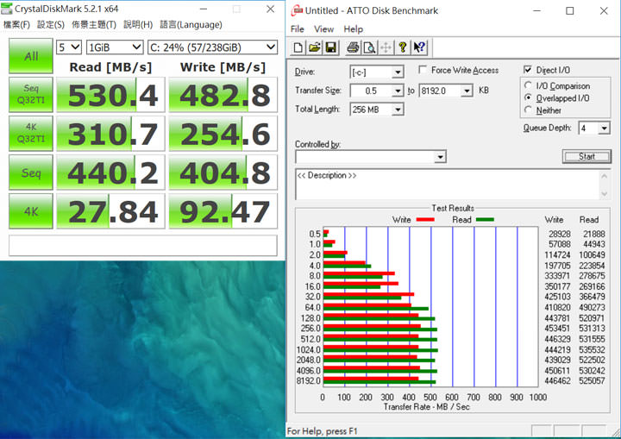Viewport: 621px width, 439px height.
Task: Open the 語言(Language) menu in CrystalDiskMark
Action: [x=191, y=24]
